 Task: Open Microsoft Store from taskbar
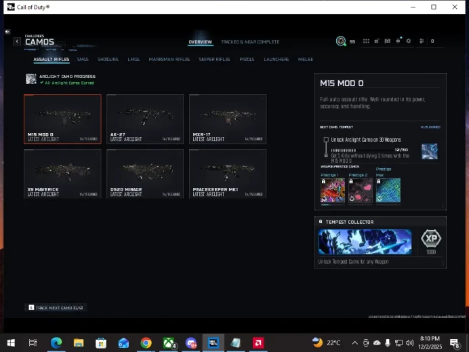point(101,343)
